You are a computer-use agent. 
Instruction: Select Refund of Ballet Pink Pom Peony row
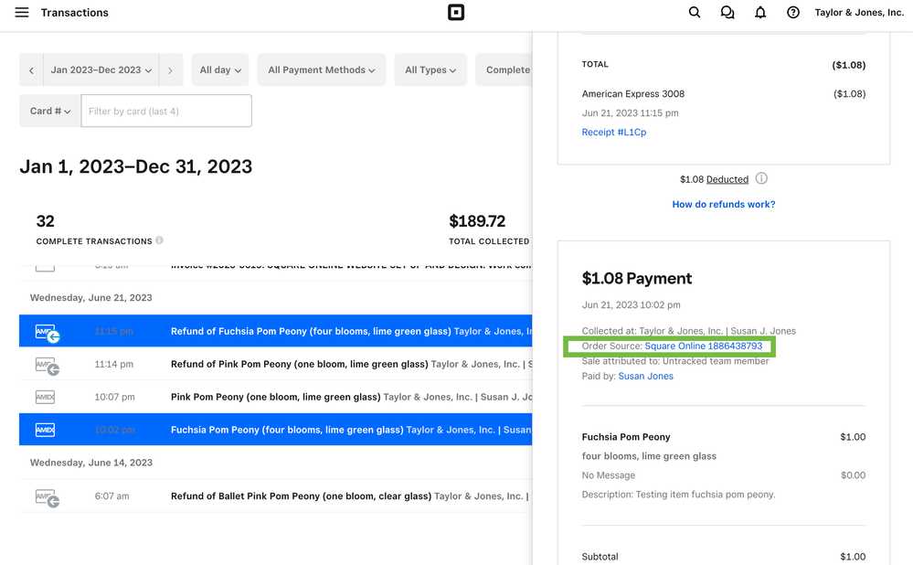[x=275, y=496]
